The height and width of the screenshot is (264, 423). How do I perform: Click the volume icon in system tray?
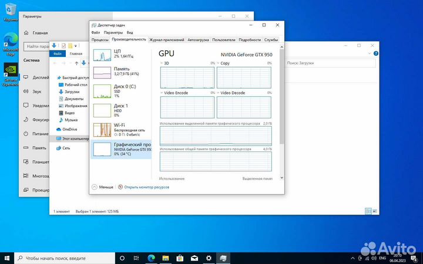(x=374, y=258)
